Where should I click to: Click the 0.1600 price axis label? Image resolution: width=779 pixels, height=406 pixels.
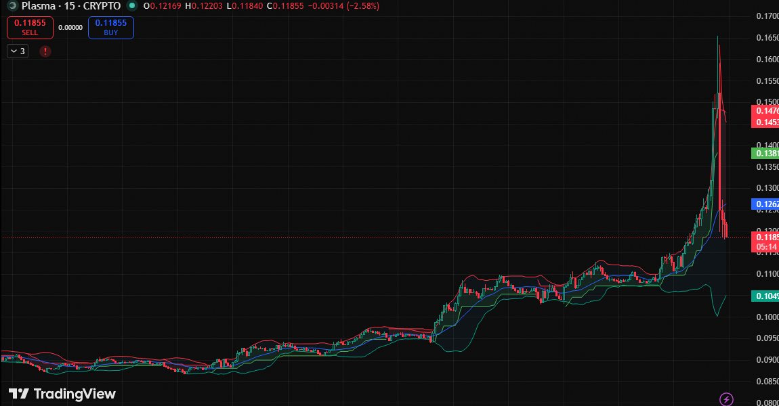point(767,59)
